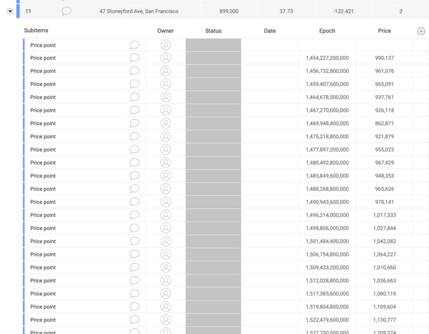Assign owner for price 1,027,844 subitem
Image resolution: width=429 pixels, height=334 pixels.
pos(166,228)
